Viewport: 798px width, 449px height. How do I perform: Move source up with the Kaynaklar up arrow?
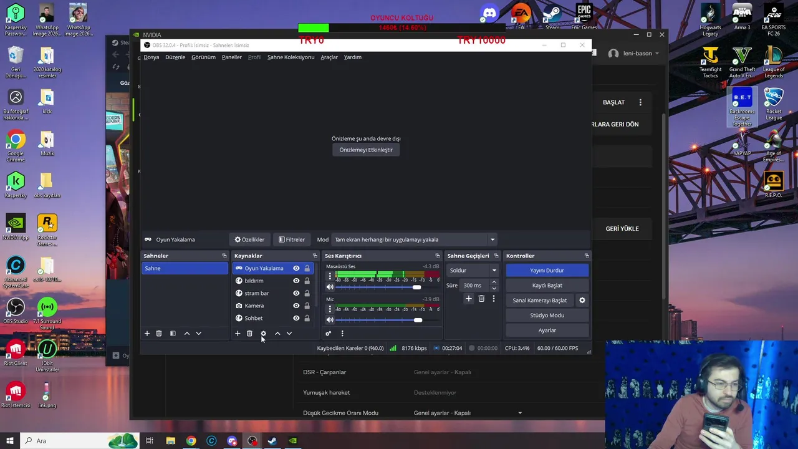click(277, 334)
